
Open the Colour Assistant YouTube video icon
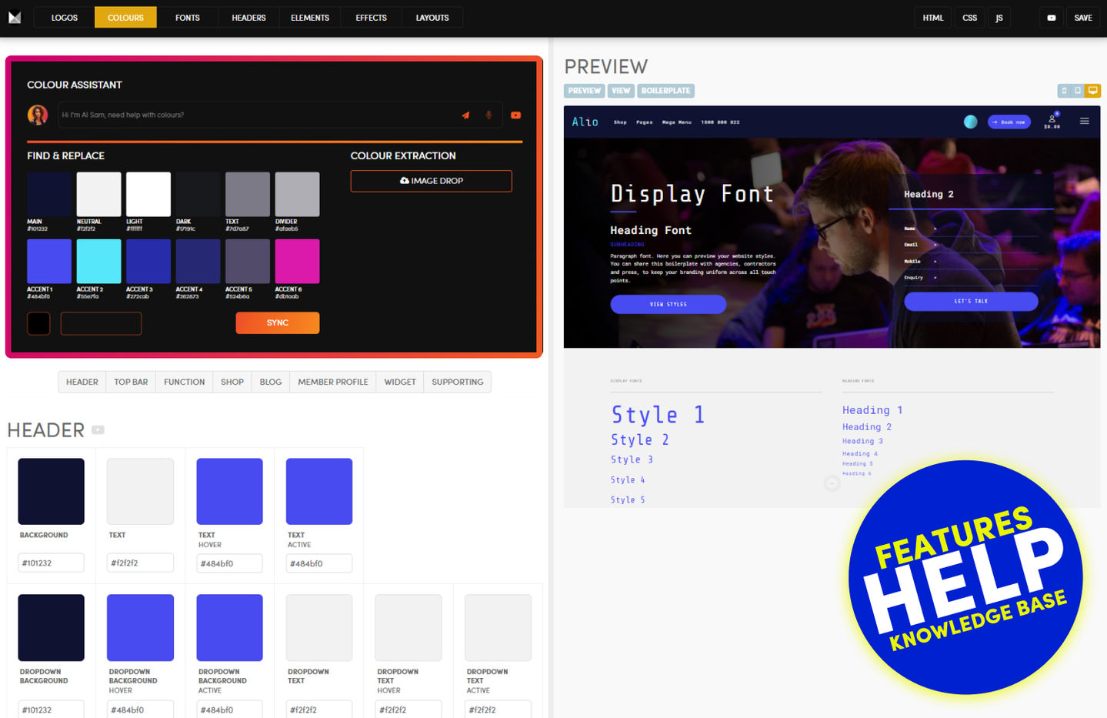[515, 115]
